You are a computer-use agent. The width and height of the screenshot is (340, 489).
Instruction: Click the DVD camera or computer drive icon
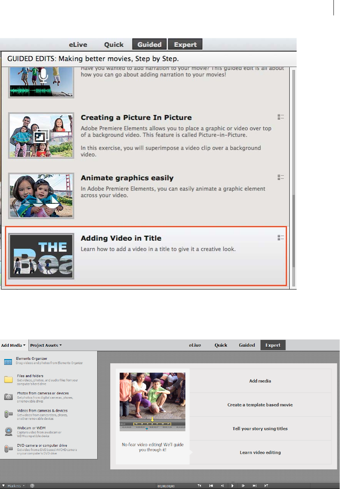(x=8, y=449)
